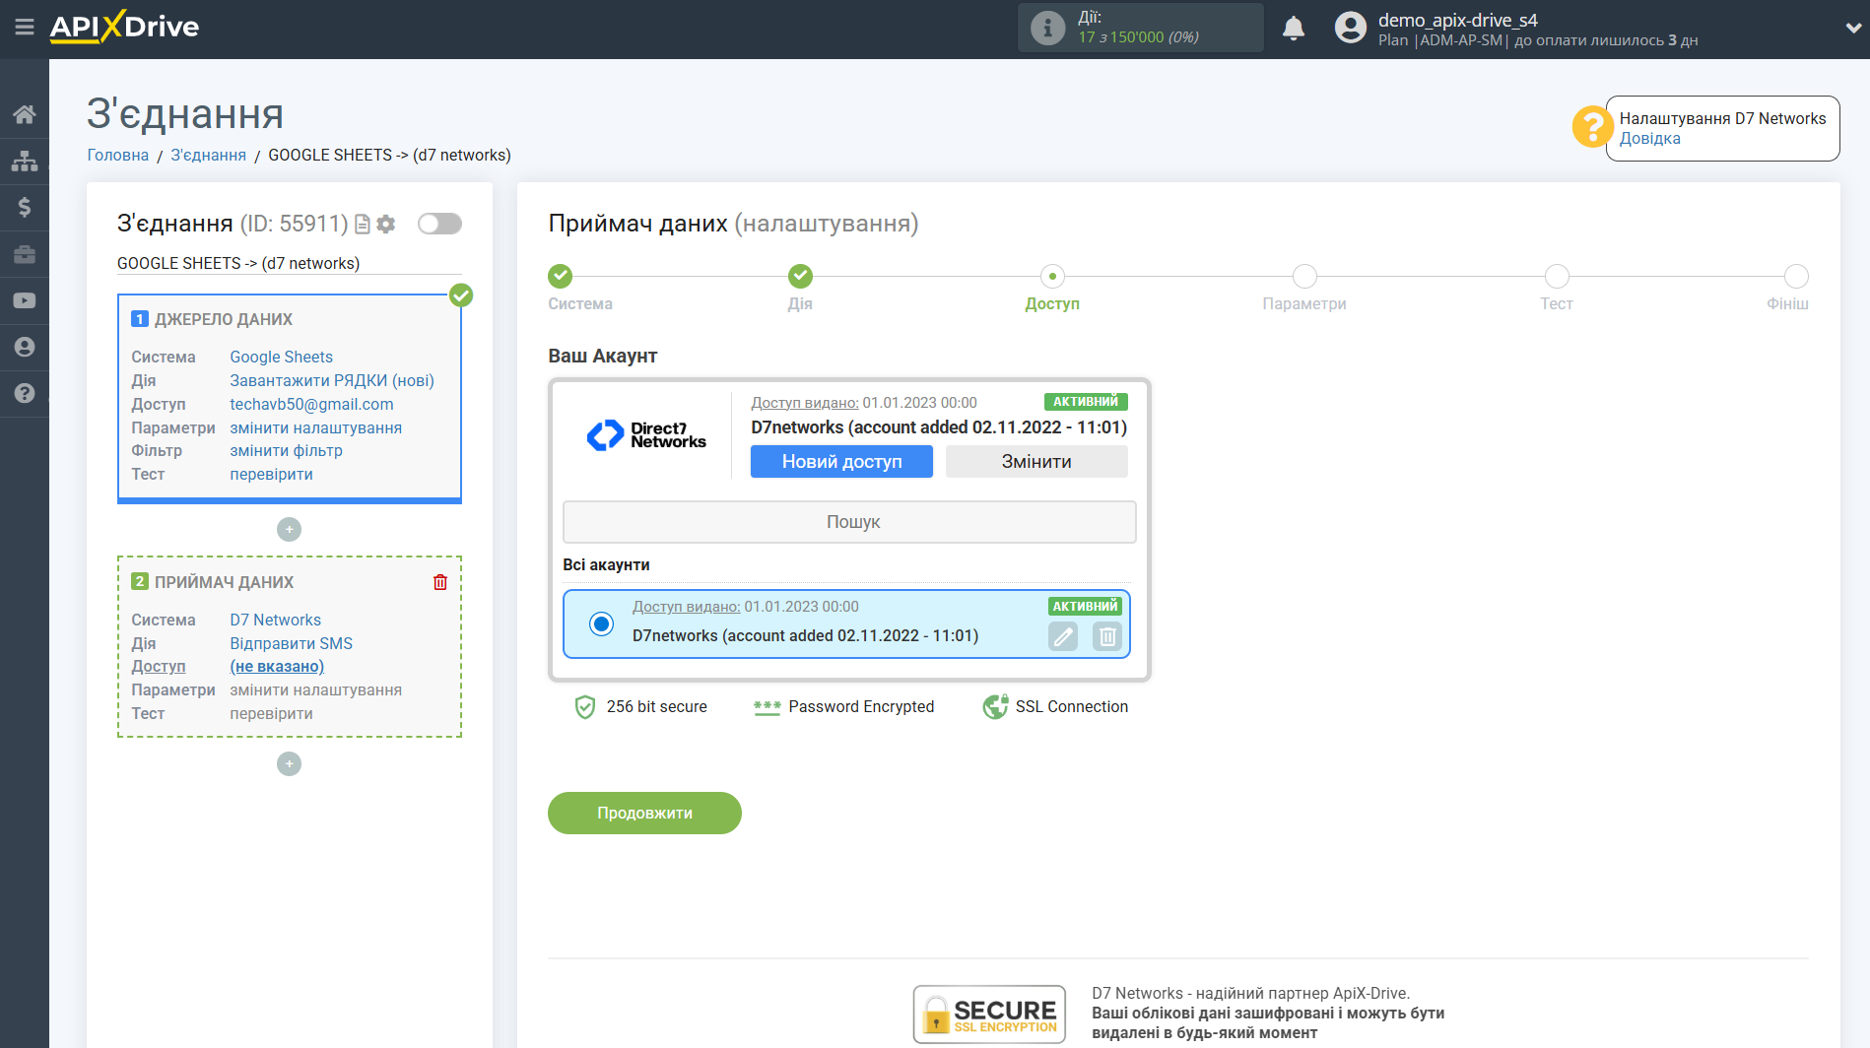The width and height of the screenshot is (1870, 1048).
Task: Delete the data receiver block via trash icon
Action: [440, 582]
